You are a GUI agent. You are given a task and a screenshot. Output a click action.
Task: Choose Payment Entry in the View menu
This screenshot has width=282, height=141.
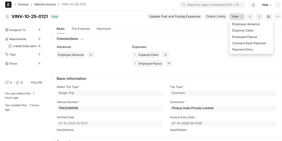[243, 49]
